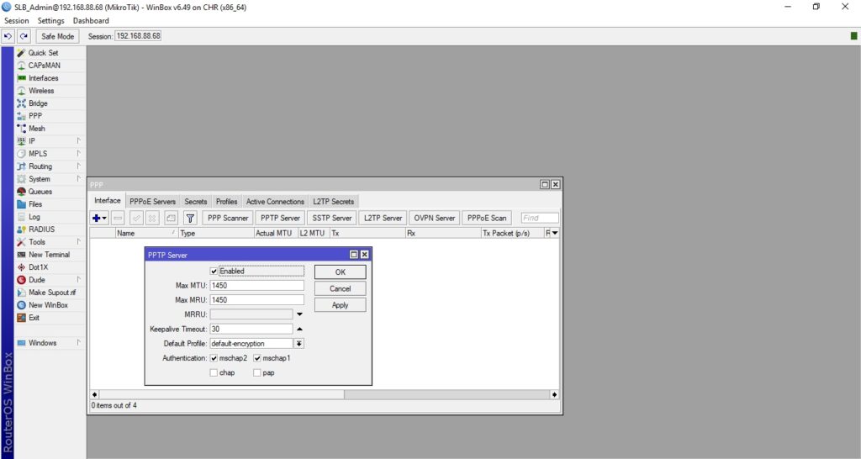
Task: Open the PPP Scanner button
Action: tap(228, 218)
